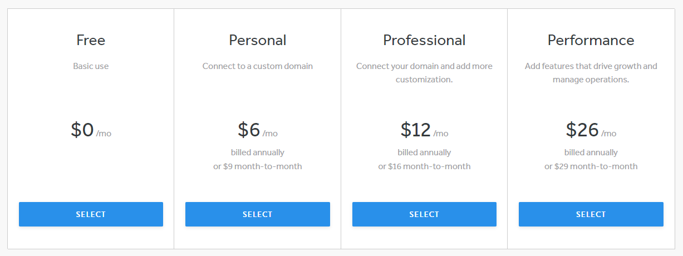Click 'Add features that drive growth' description
683x256 pixels.
(591, 72)
